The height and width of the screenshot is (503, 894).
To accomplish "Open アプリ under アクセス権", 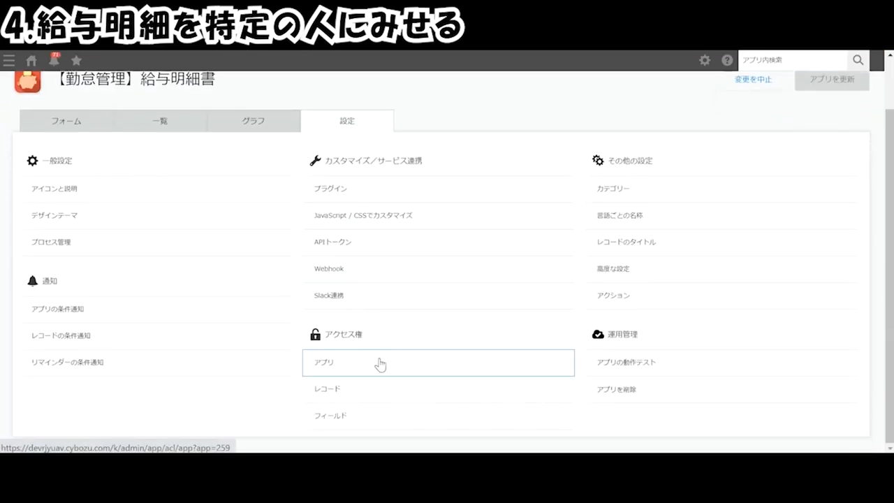I will [x=324, y=363].
